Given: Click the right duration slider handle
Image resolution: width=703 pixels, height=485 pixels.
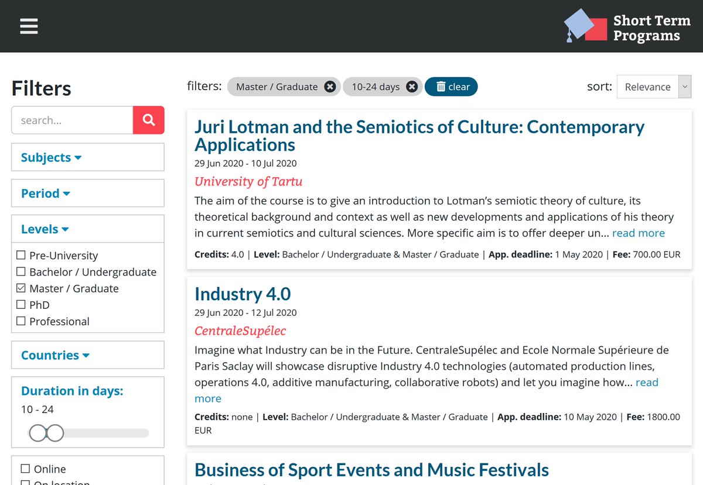Looking at the screenshot, I should click(54, 433).
